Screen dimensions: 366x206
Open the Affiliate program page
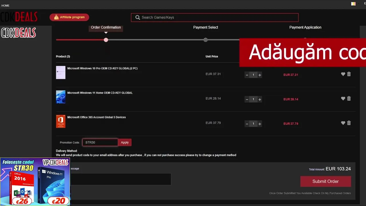[69, 17]
